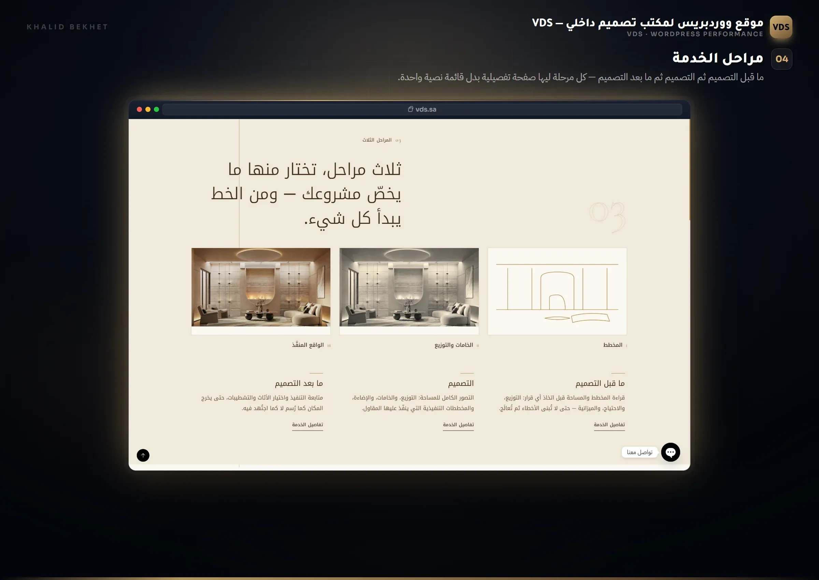
Task: Click the المخطط caption
Action: [613, 345]
